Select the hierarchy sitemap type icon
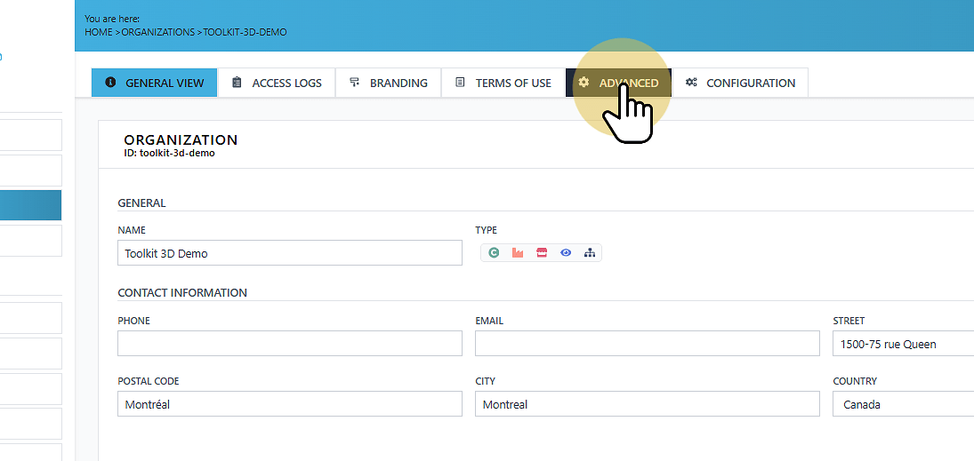This screenshot has height=461, width=974. tap(590, 252)
